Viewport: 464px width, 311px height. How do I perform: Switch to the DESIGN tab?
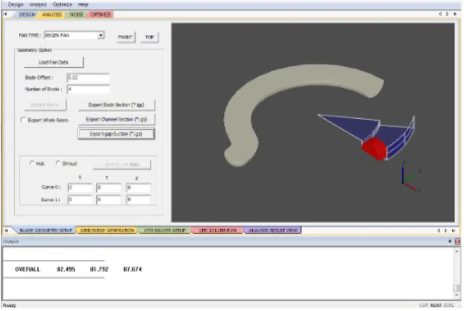click(27, 14)
